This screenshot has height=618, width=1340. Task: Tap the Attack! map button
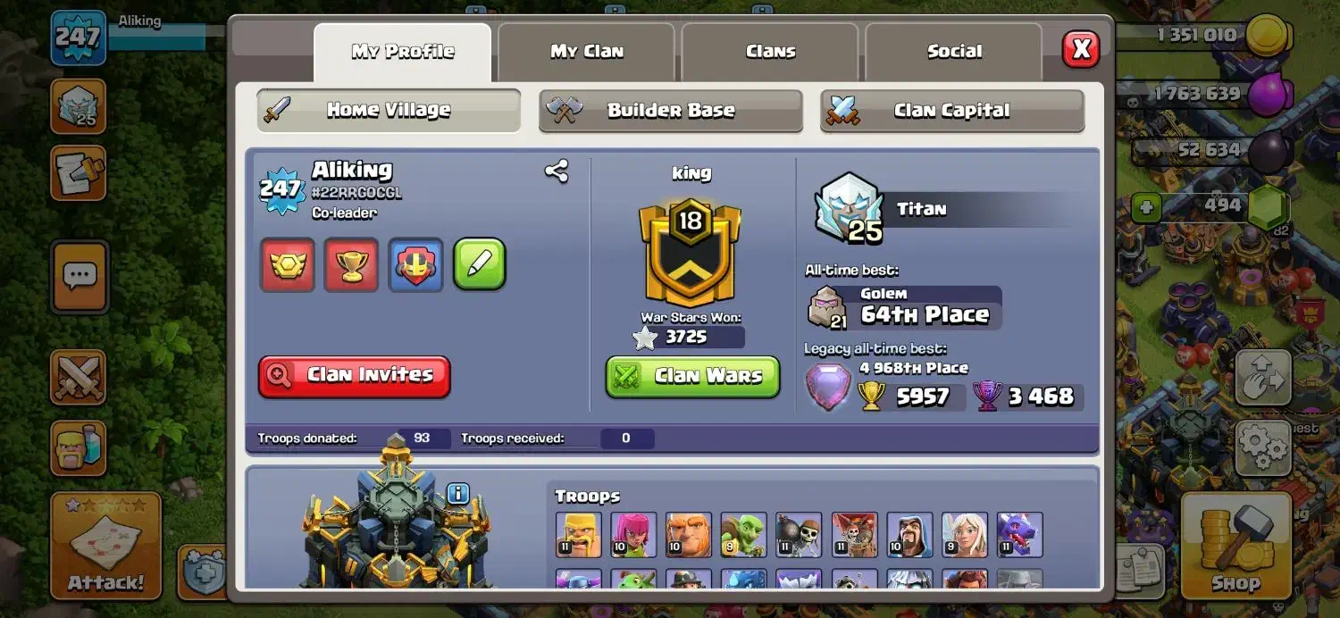pyautogui.click(x=105, y=546)
